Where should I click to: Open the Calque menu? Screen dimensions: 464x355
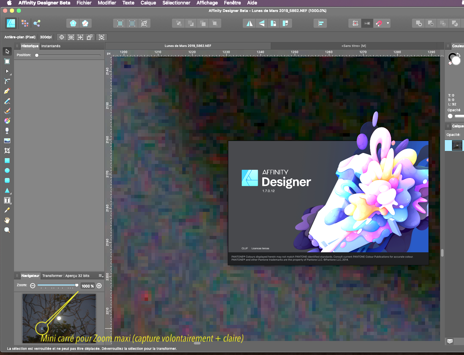(x=148, y=3)
